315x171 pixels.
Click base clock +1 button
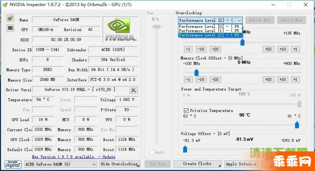click(295, 49)
